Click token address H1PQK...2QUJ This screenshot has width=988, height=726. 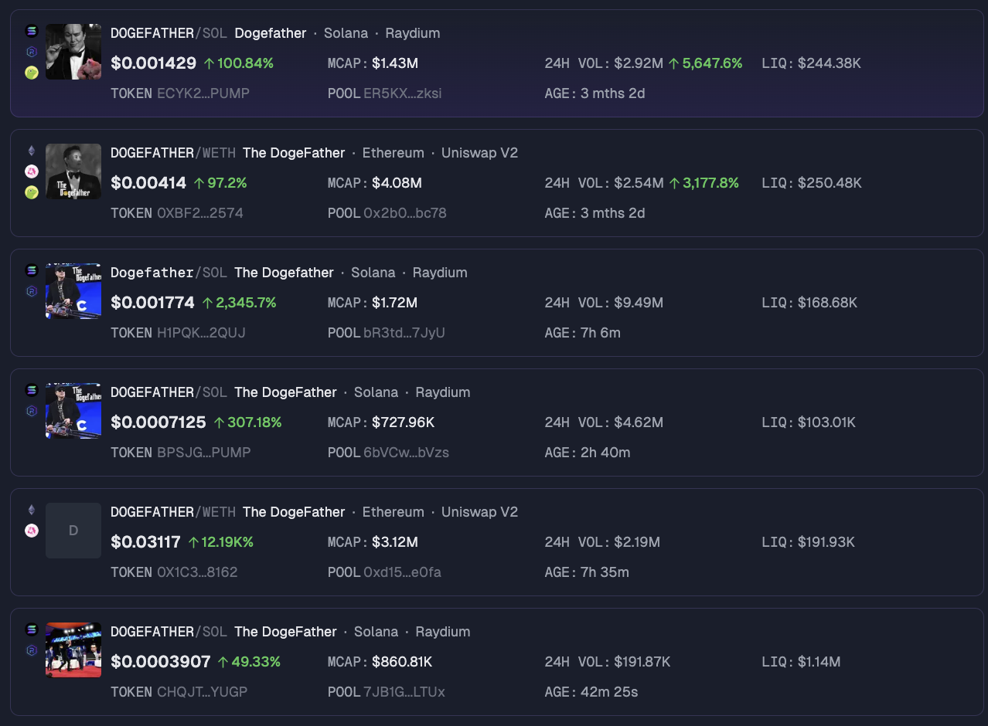click(x=201, y=333)
